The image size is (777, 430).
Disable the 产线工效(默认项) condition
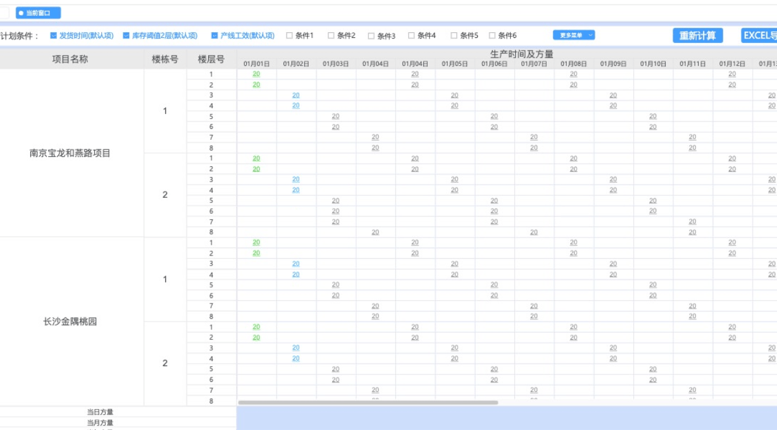pos(215,35)
